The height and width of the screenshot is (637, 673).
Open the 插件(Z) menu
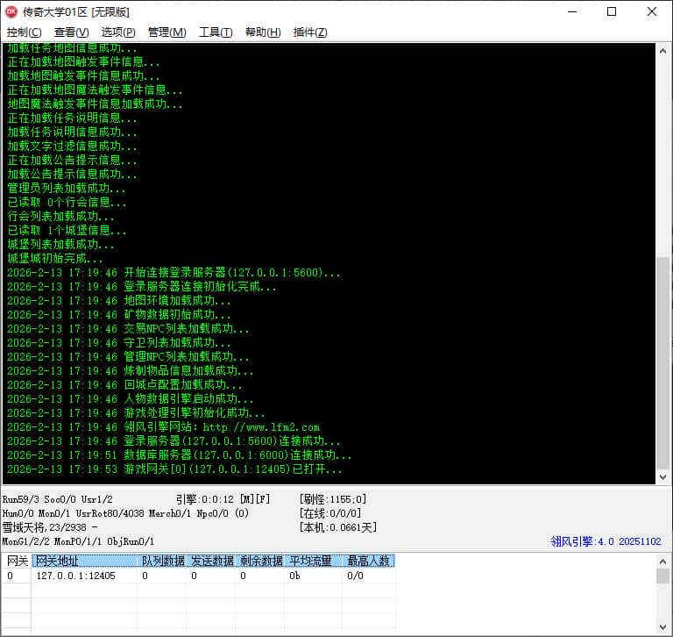[x=310, y=32]
